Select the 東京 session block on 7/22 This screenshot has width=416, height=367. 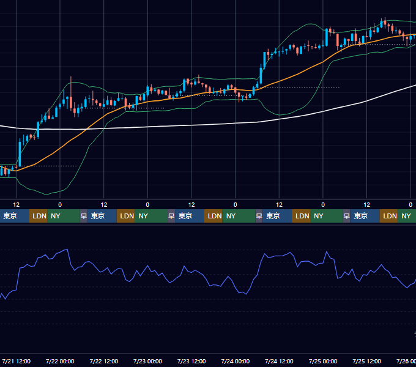(102, 216)
